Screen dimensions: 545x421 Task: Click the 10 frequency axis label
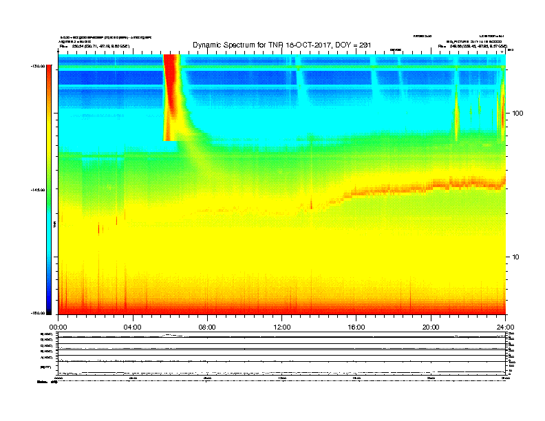tap(515, 257)
